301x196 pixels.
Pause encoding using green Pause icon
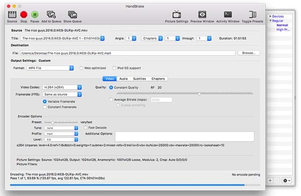[35, 14]
